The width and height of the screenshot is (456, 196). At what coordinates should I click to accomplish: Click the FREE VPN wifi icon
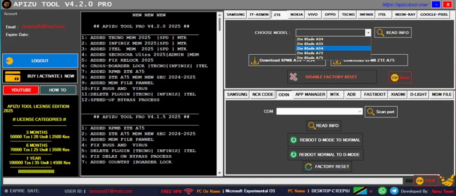[x=189, y=191]
